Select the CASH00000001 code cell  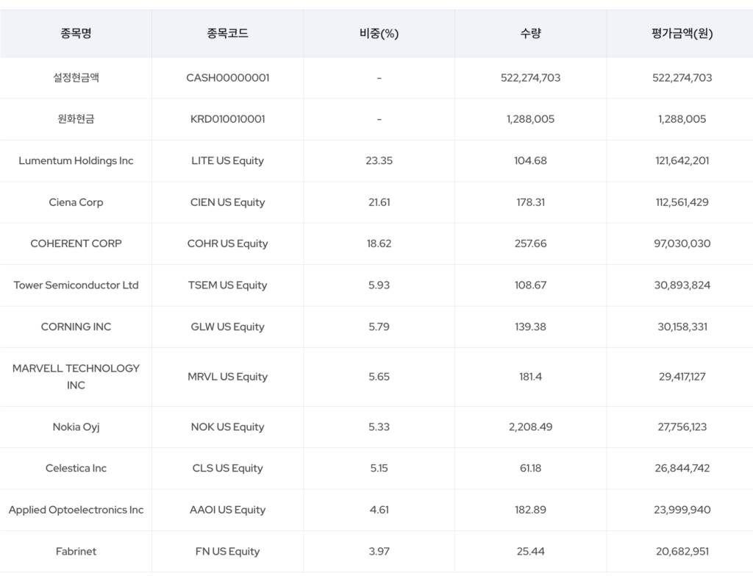(x=227, y=77)
